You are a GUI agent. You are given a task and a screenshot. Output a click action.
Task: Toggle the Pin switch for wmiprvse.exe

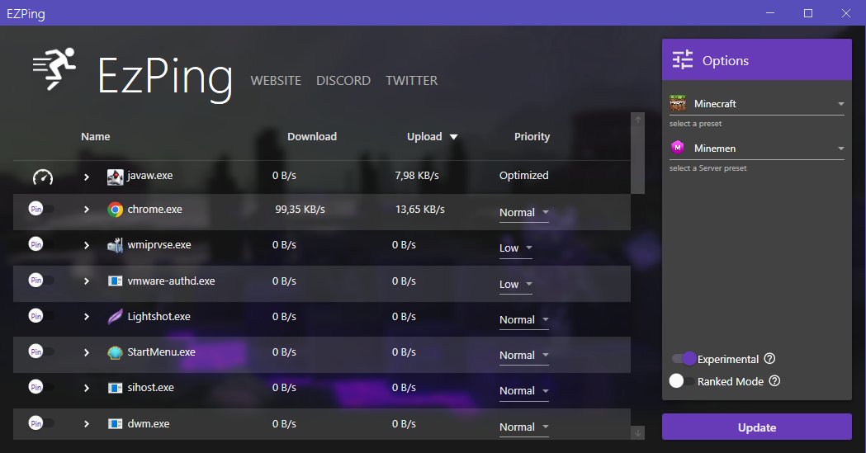pos(41,244)
